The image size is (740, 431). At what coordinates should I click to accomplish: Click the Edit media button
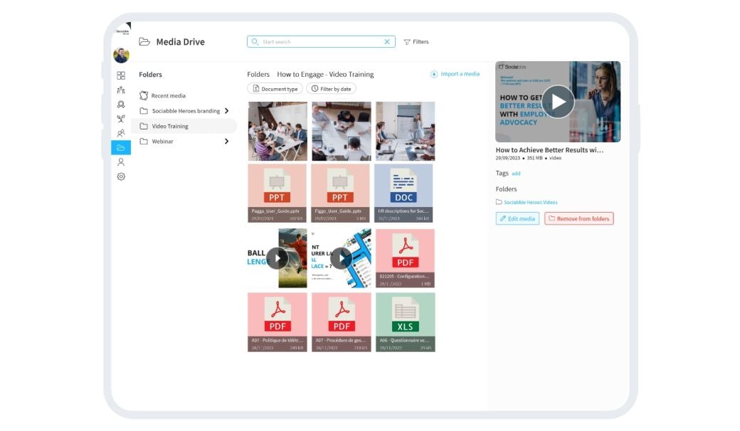[x=517, y=218]
